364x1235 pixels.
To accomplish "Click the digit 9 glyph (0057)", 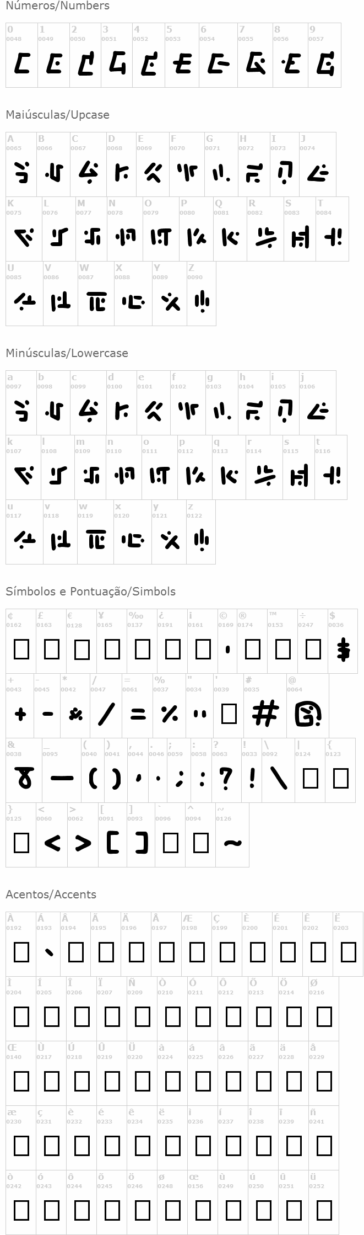I will tap(324, 55).
